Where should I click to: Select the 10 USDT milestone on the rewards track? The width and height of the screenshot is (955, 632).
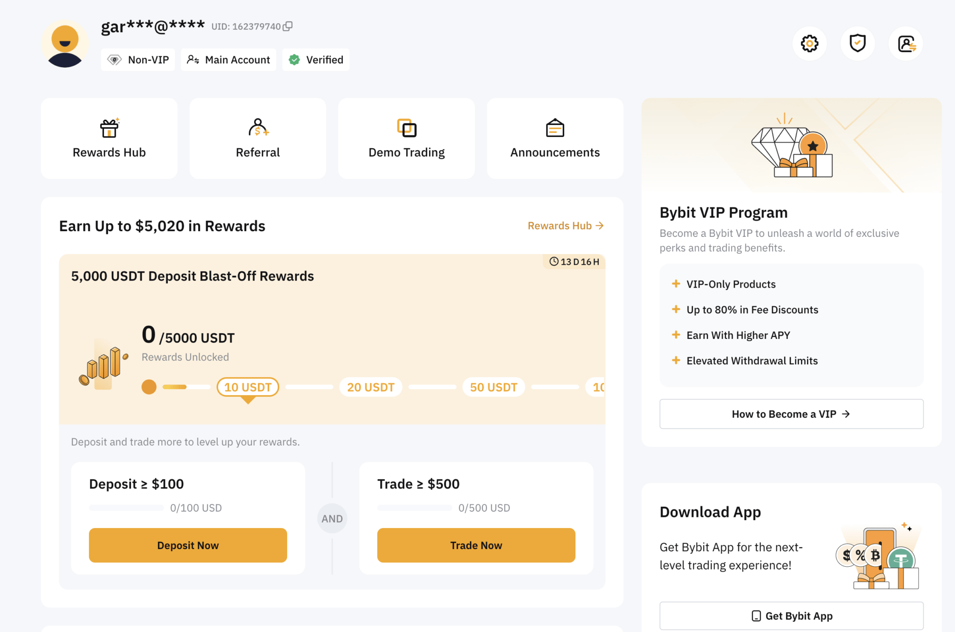[x=248, y=387]
